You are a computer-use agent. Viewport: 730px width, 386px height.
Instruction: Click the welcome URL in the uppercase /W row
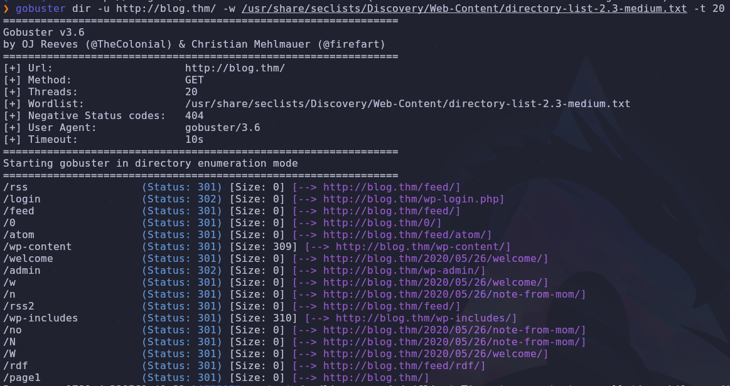[433, 354]
